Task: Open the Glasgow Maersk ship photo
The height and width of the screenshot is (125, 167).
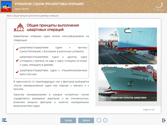Action: (128, 83)
